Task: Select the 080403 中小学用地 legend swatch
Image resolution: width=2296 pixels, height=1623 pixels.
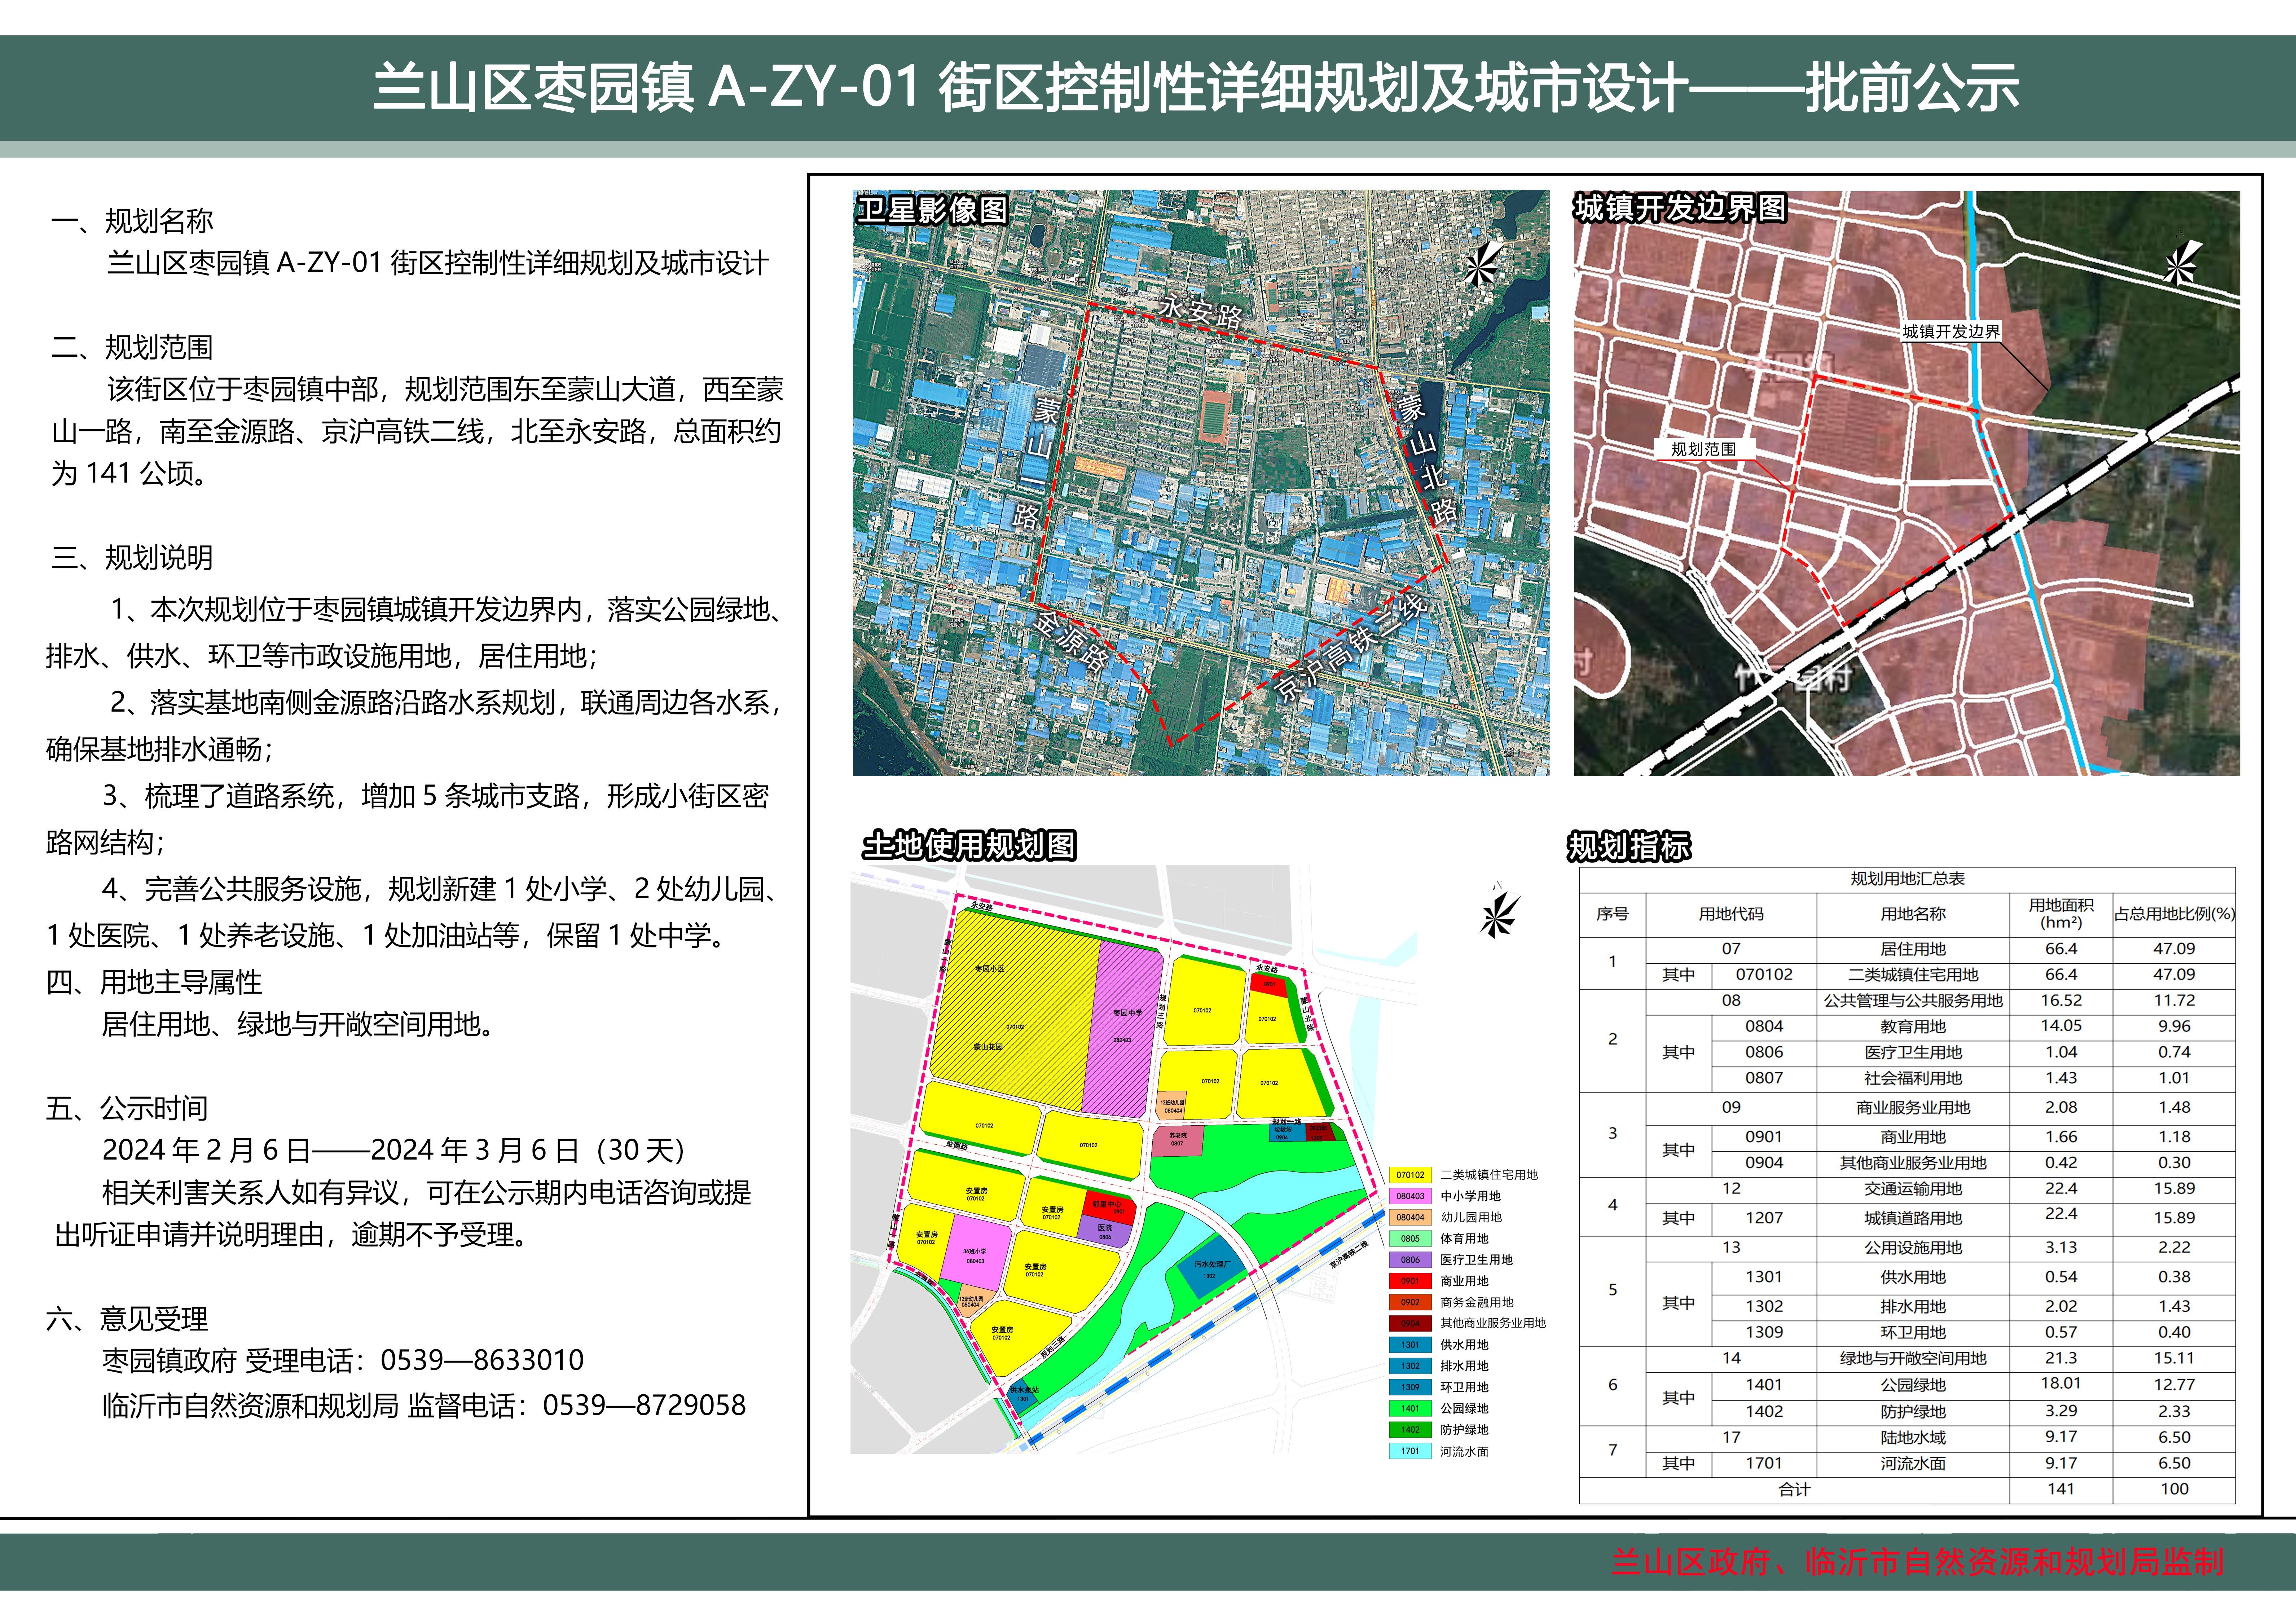Action: (x=1410, y=1196)
